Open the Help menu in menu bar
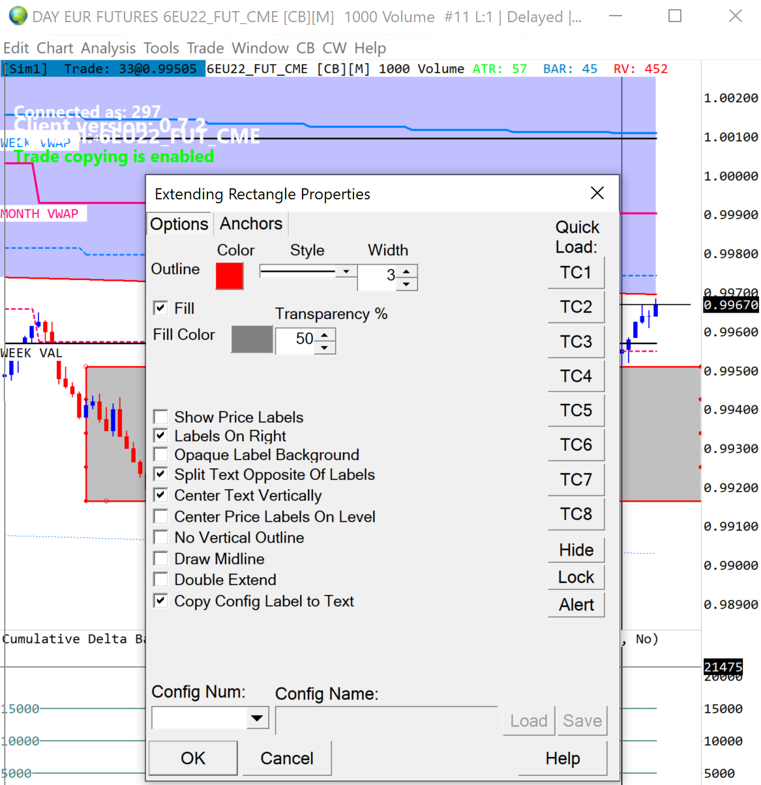Screen dimensions: 761x785 coord(370,48)
